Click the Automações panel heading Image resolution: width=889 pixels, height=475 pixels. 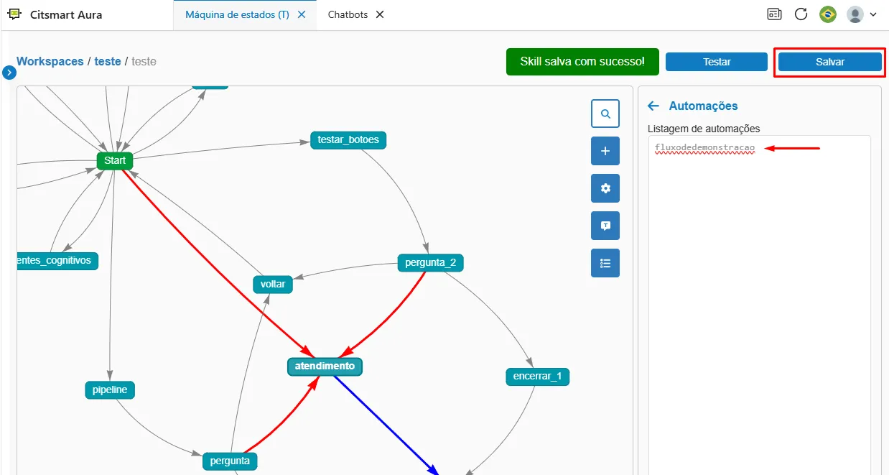tap(703, 106)
